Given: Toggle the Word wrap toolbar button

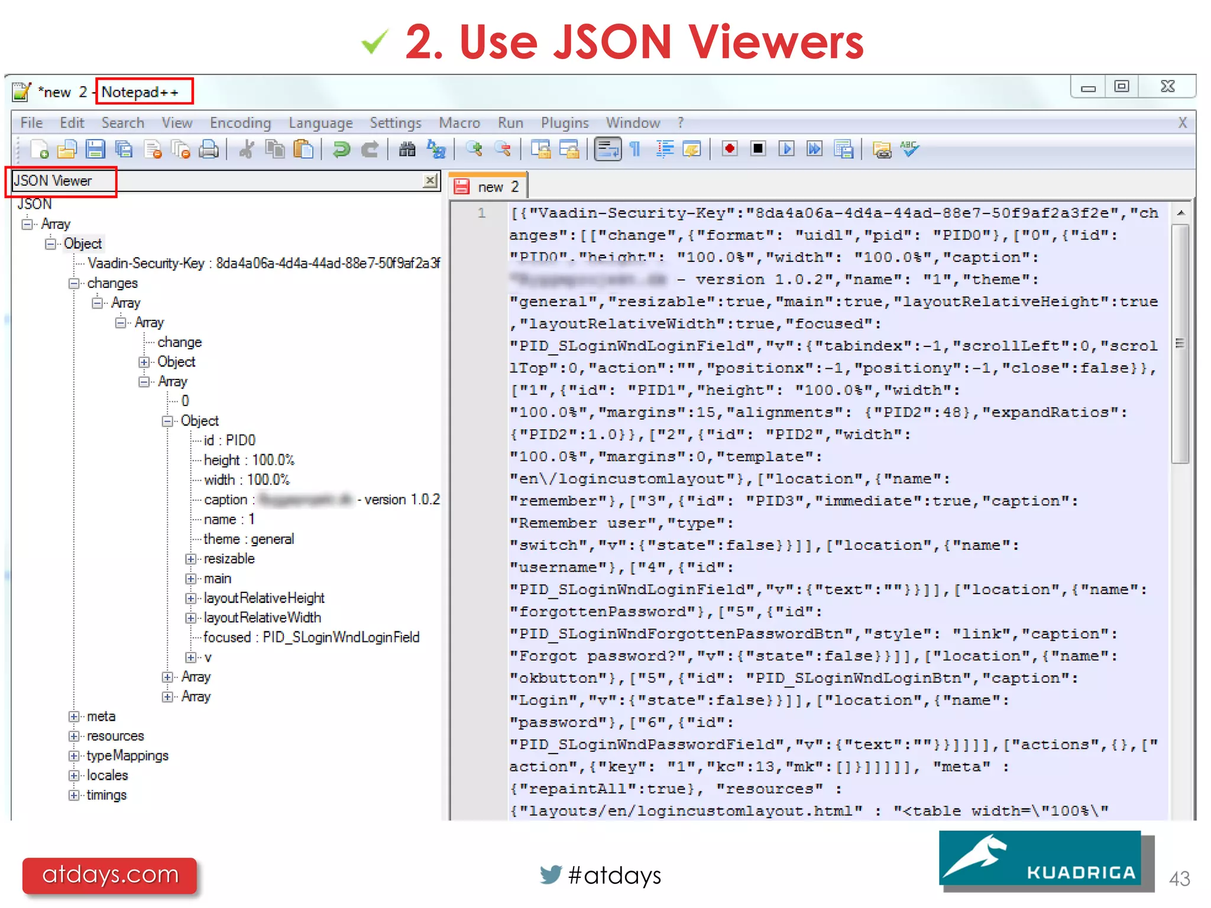Looking at the screenshot, I should pyautogui.click(x=607, y=149).
